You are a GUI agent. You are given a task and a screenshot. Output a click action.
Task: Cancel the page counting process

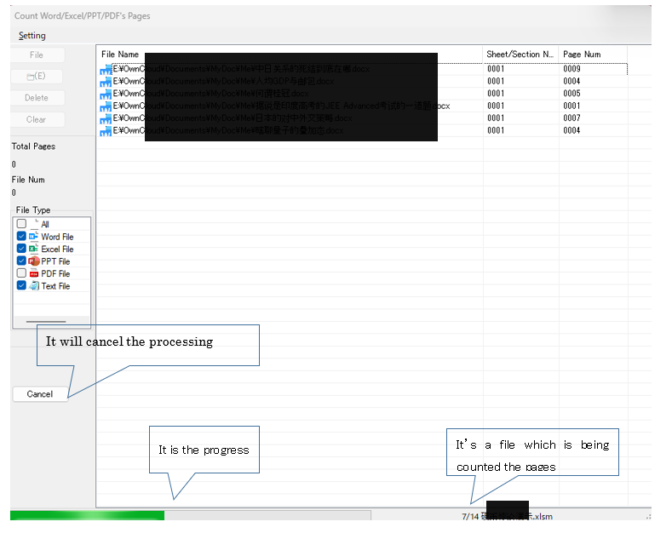point(40,393)
